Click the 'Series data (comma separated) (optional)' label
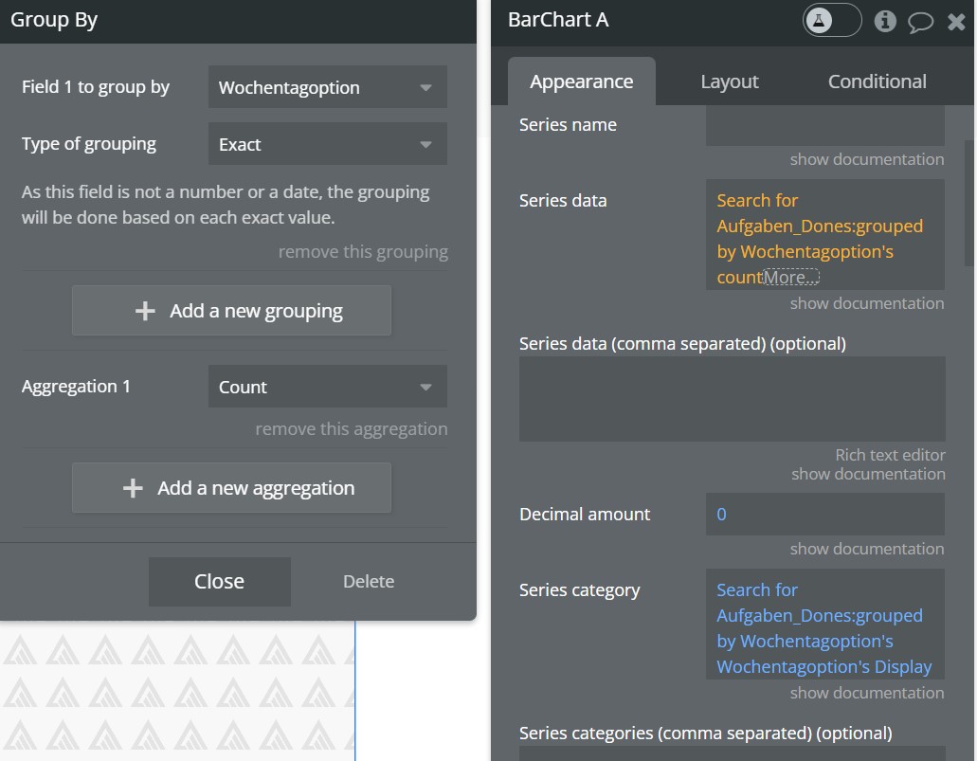 (682, 344)
